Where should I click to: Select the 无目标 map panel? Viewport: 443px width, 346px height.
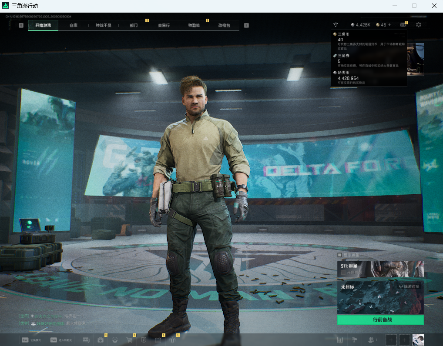coord(381,297)
